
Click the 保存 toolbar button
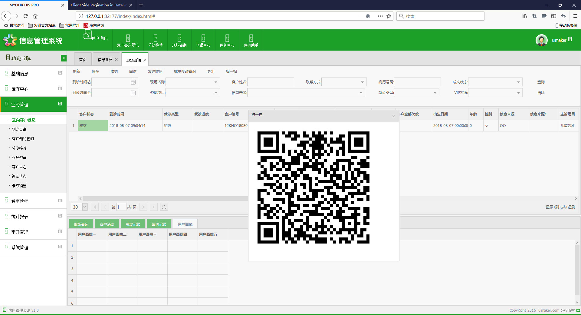coord(95,71)
